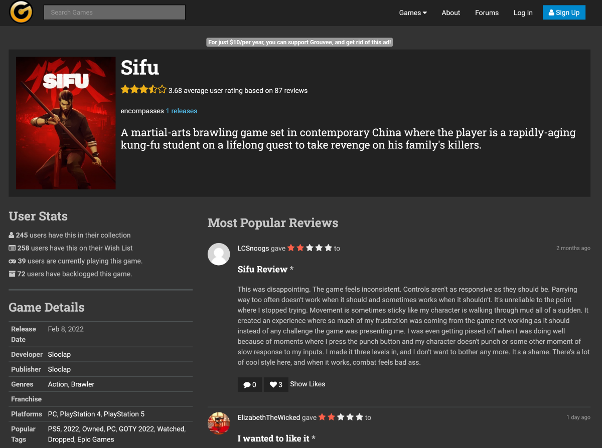Screen dimensions: 602x448
Task: Open the PlayStation 5 platform link
Action: click(124, 414)
